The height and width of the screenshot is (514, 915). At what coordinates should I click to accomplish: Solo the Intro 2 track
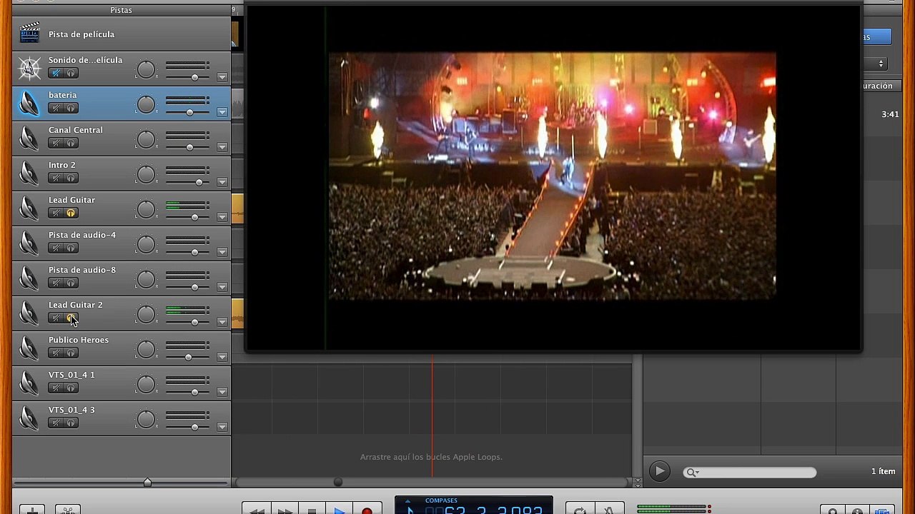point(71,178)
